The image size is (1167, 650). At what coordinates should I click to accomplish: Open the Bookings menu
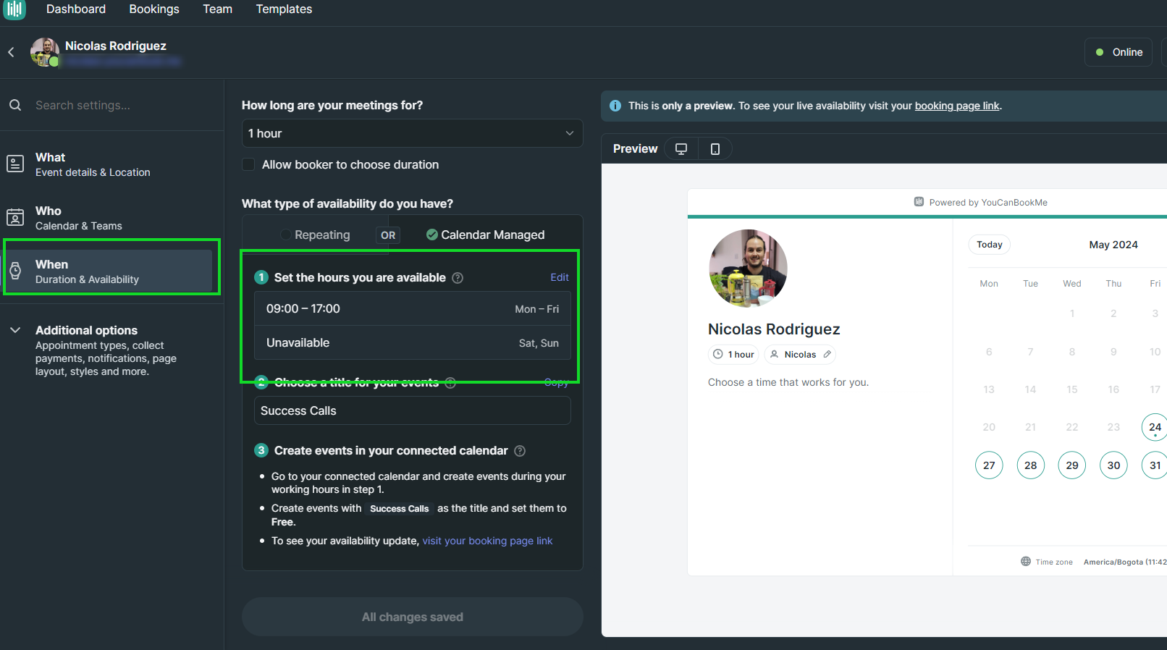(154, 9)
